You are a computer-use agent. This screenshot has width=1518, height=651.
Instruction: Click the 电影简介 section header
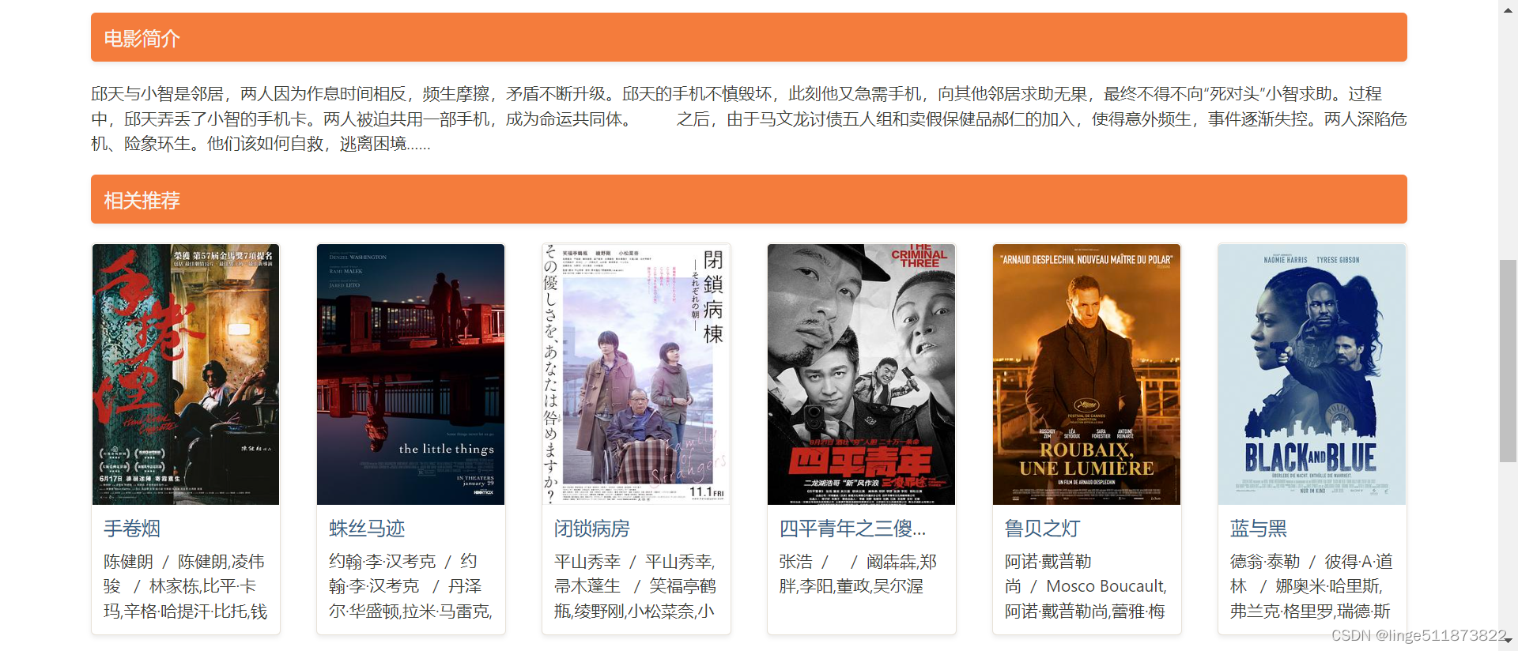749,37
